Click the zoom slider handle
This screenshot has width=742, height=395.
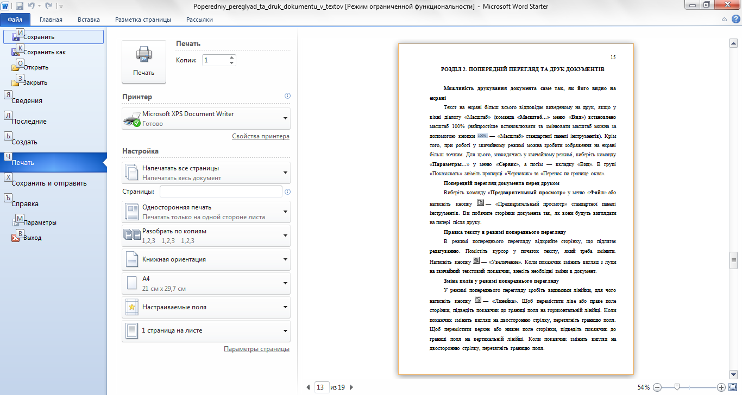click(x=677, y=387)
